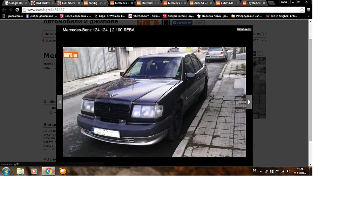Viewport: 359px width, 203px height.
Task: Show hidden system tray icons
Action: [261, 171]
